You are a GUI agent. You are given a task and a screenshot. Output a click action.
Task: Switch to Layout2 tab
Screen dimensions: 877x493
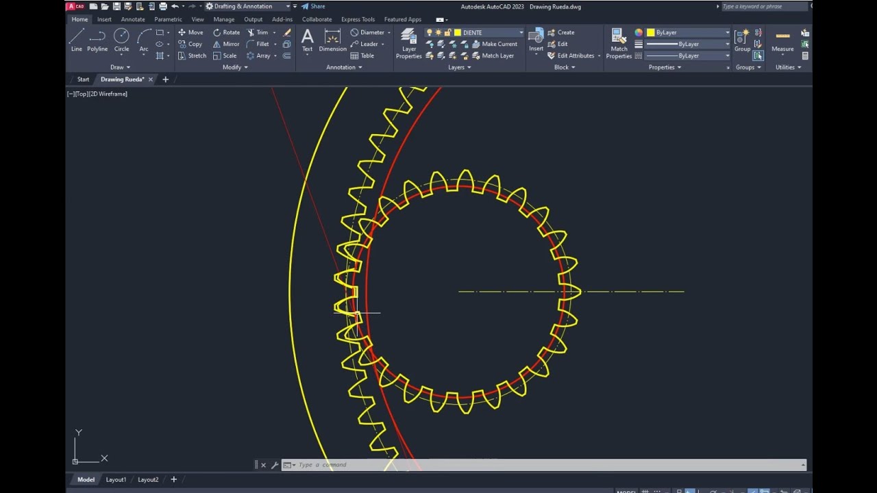[x=148, y=479]
